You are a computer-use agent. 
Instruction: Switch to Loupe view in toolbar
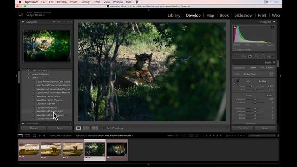[x=78, y=128]
